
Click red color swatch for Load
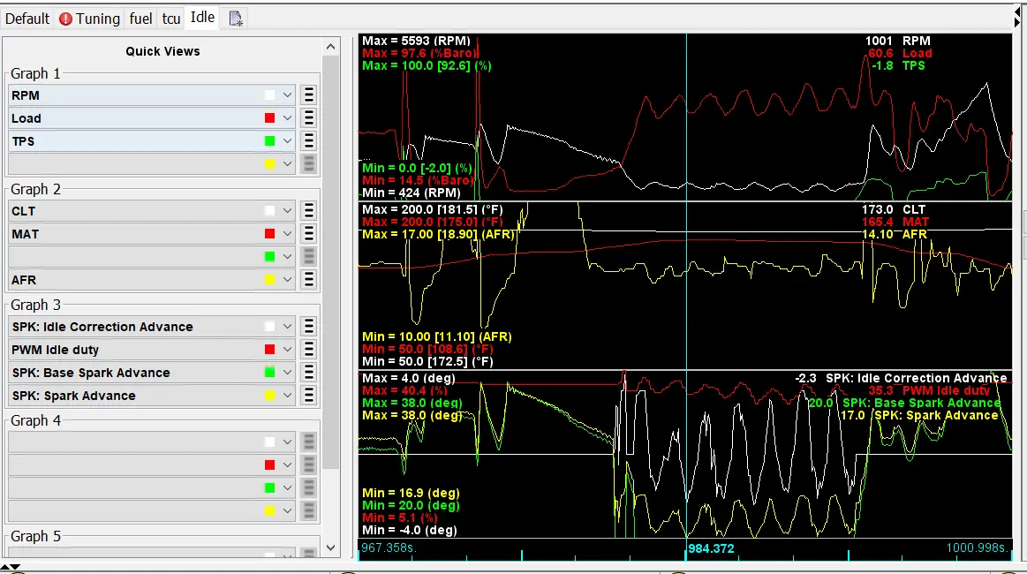coord(269,118)
